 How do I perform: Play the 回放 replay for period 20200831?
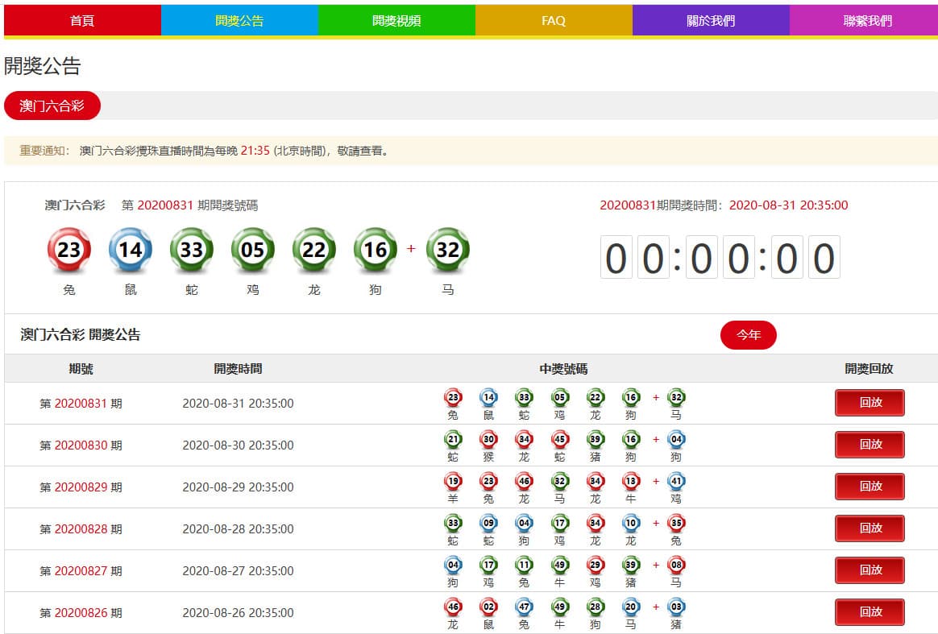tap(870, 403)
